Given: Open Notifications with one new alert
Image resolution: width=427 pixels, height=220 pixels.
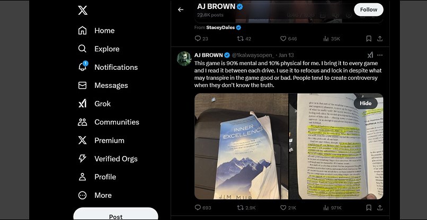Looking at the screenshot, I should click(x=108, y=67).
